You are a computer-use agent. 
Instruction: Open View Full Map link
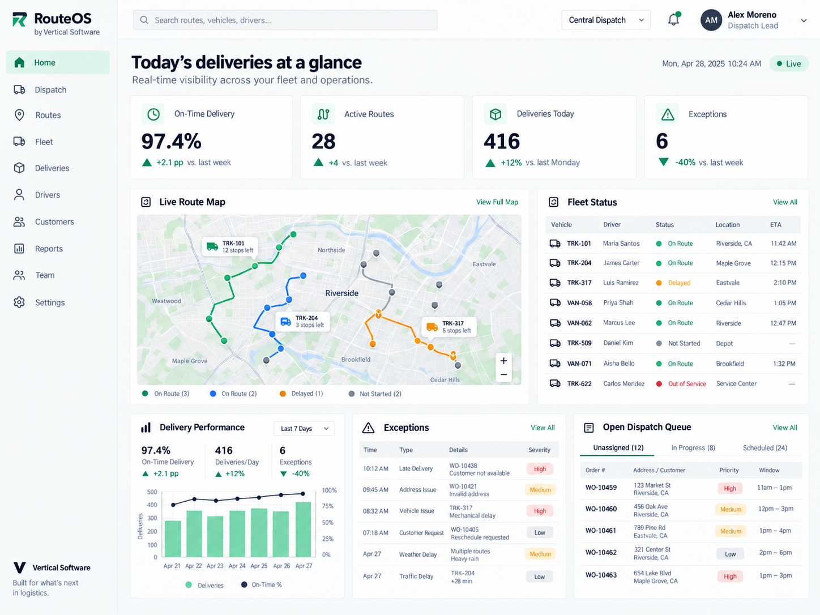[497, 202]
